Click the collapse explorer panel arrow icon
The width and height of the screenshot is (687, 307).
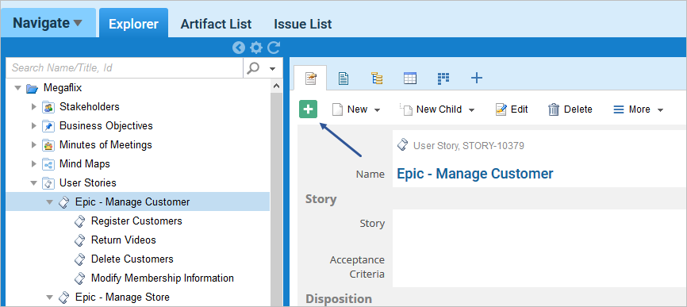click(x=239, y=48)
